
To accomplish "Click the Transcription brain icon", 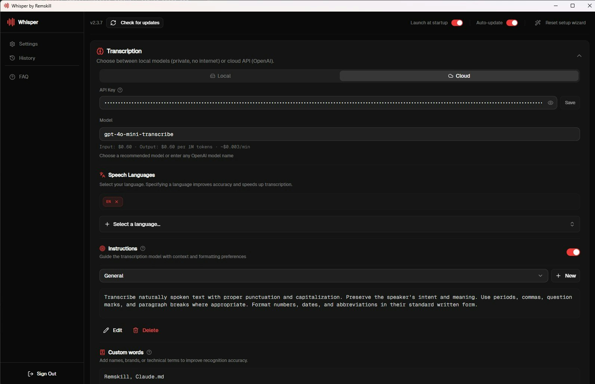I will 100,51.
